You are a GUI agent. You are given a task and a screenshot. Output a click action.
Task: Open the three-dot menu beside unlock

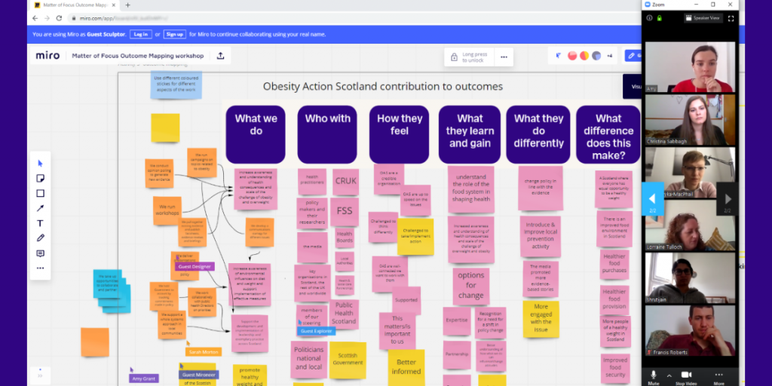click(504, 57)
